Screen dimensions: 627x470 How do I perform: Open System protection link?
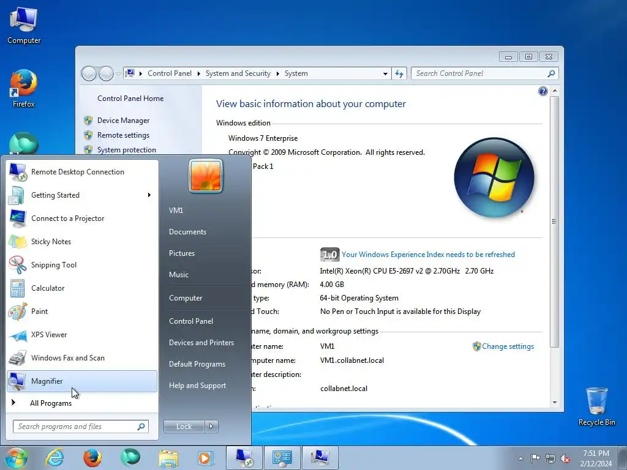point(126,150)
